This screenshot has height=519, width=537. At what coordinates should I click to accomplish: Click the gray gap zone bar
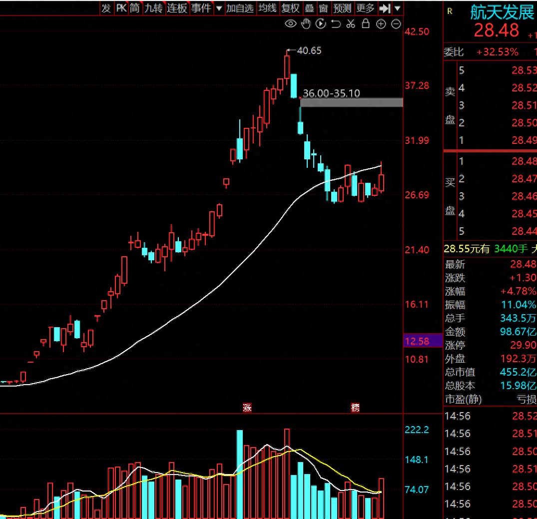pos(351,102)
